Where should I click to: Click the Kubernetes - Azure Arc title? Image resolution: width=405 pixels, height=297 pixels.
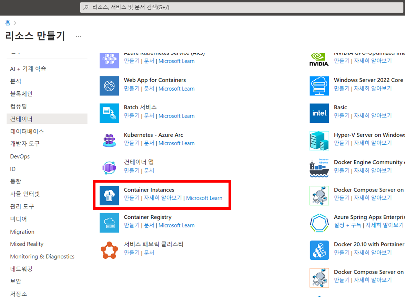click(x=153, y=135)
